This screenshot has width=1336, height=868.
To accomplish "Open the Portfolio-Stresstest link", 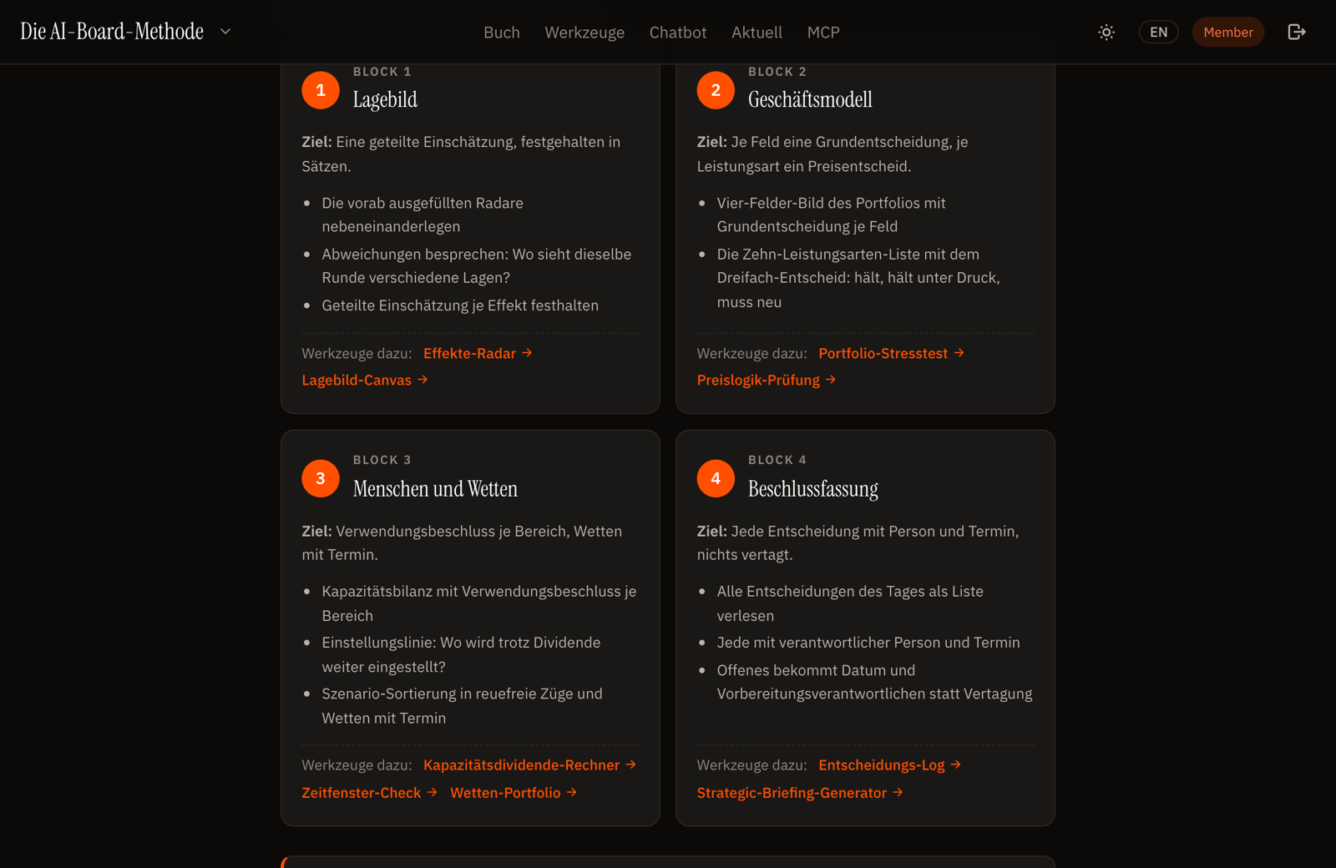I will (x=891, y=354).
